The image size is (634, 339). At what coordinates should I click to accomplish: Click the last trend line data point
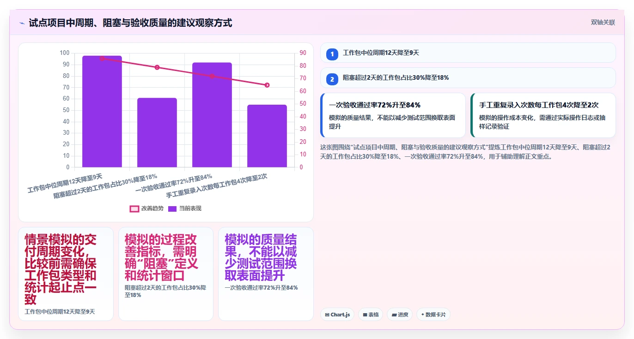267,85
